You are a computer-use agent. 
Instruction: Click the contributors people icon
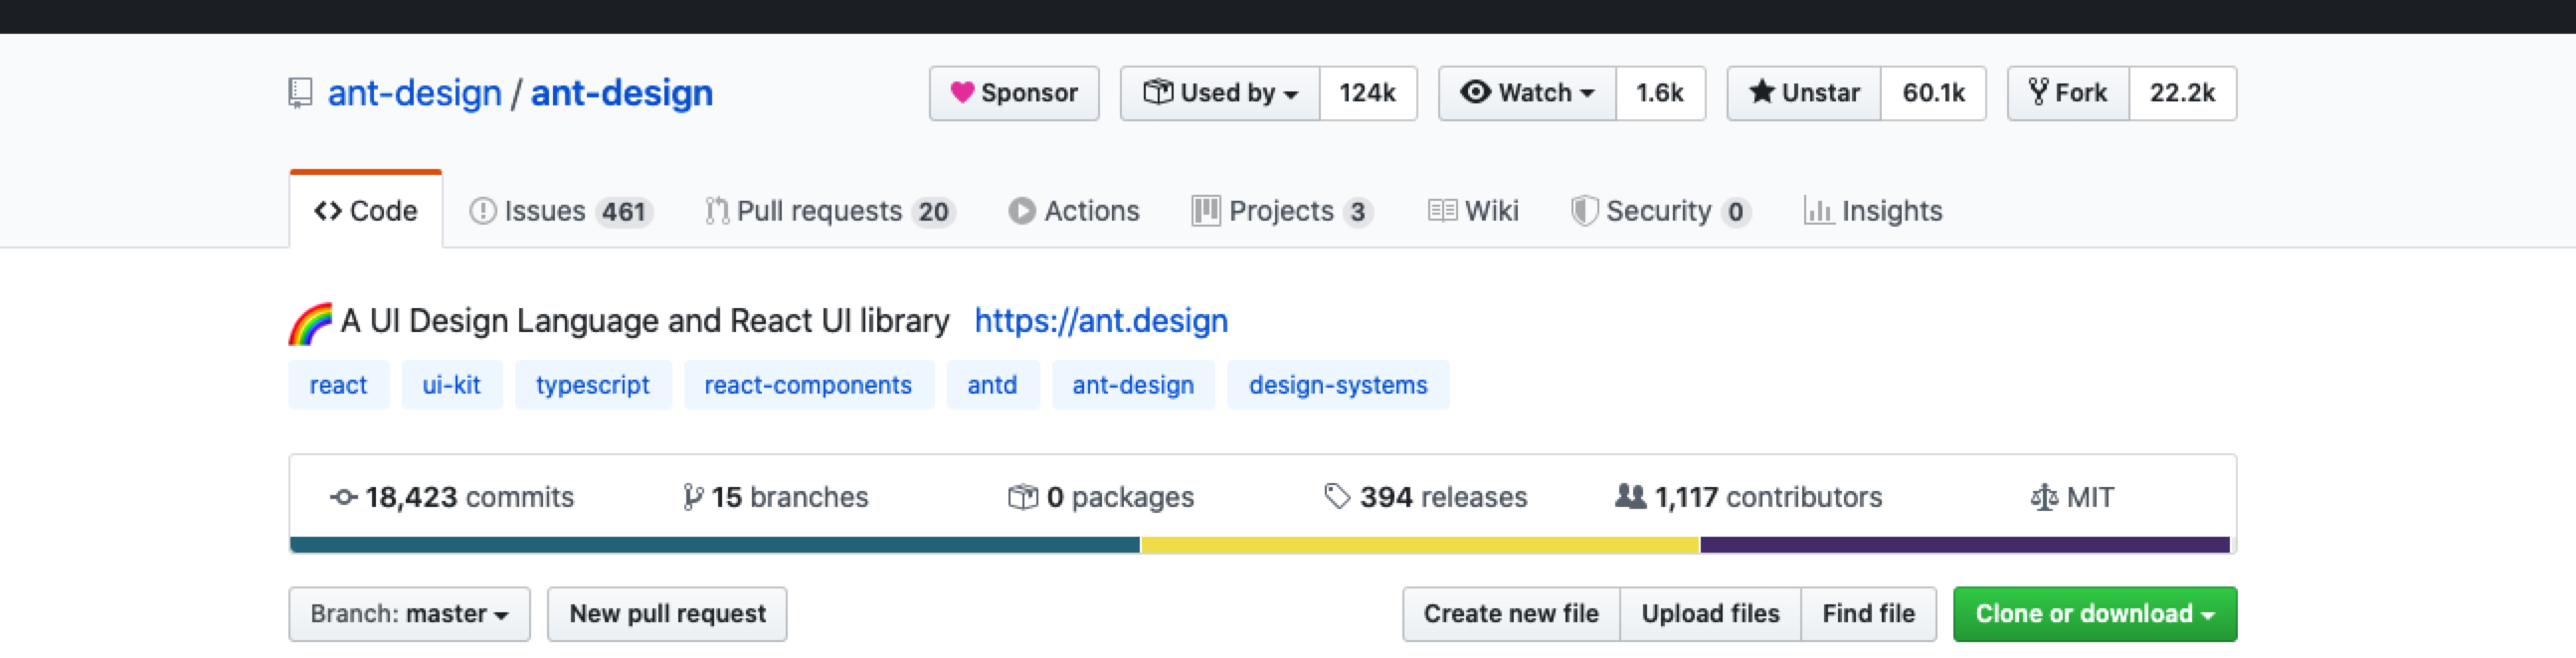pos(1630,497)
